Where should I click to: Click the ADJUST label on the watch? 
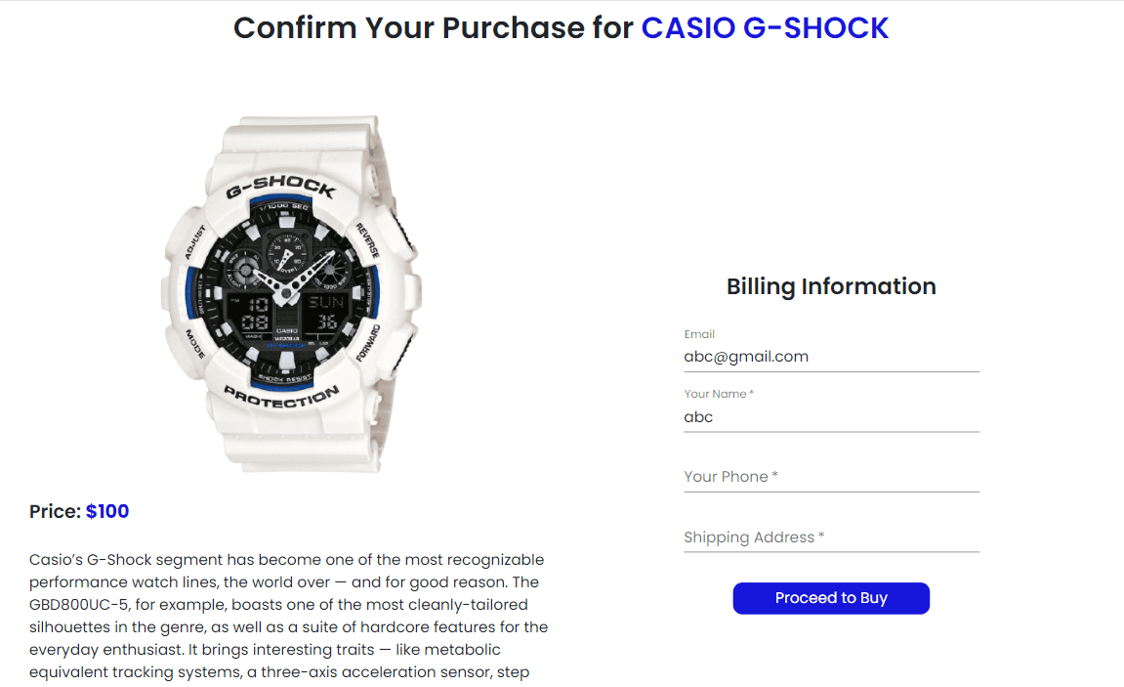click(x=194, y=243)
